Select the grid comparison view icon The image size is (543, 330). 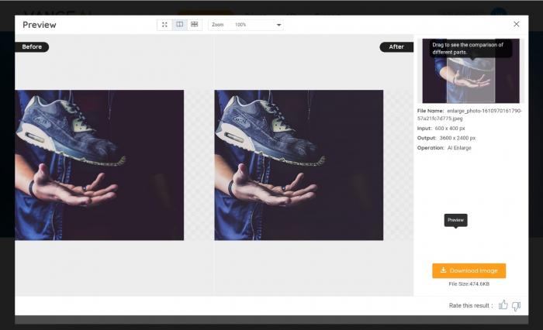[195, 25]
